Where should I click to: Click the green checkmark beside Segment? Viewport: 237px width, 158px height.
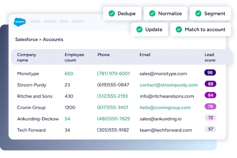coord(198,13)
